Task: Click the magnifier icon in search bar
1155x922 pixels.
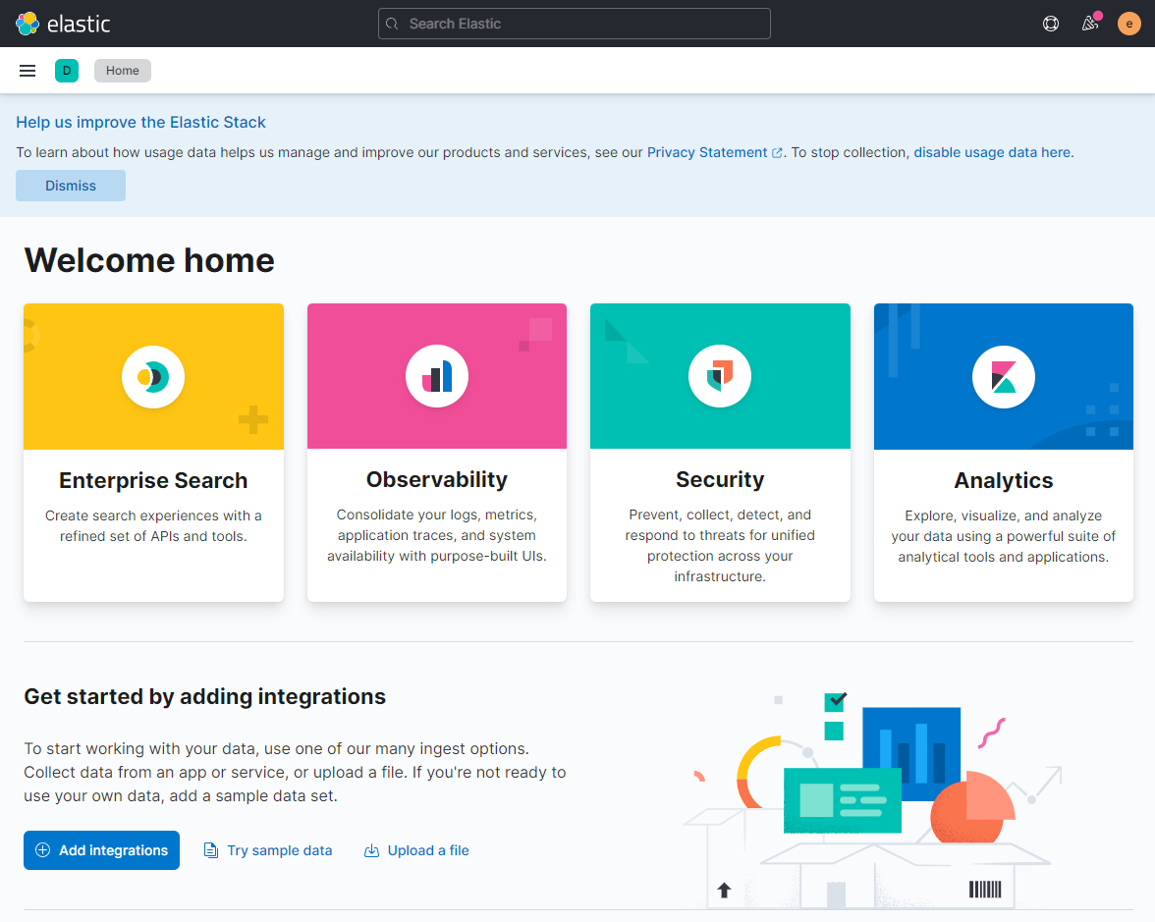Action: click(x=393, y=24)
